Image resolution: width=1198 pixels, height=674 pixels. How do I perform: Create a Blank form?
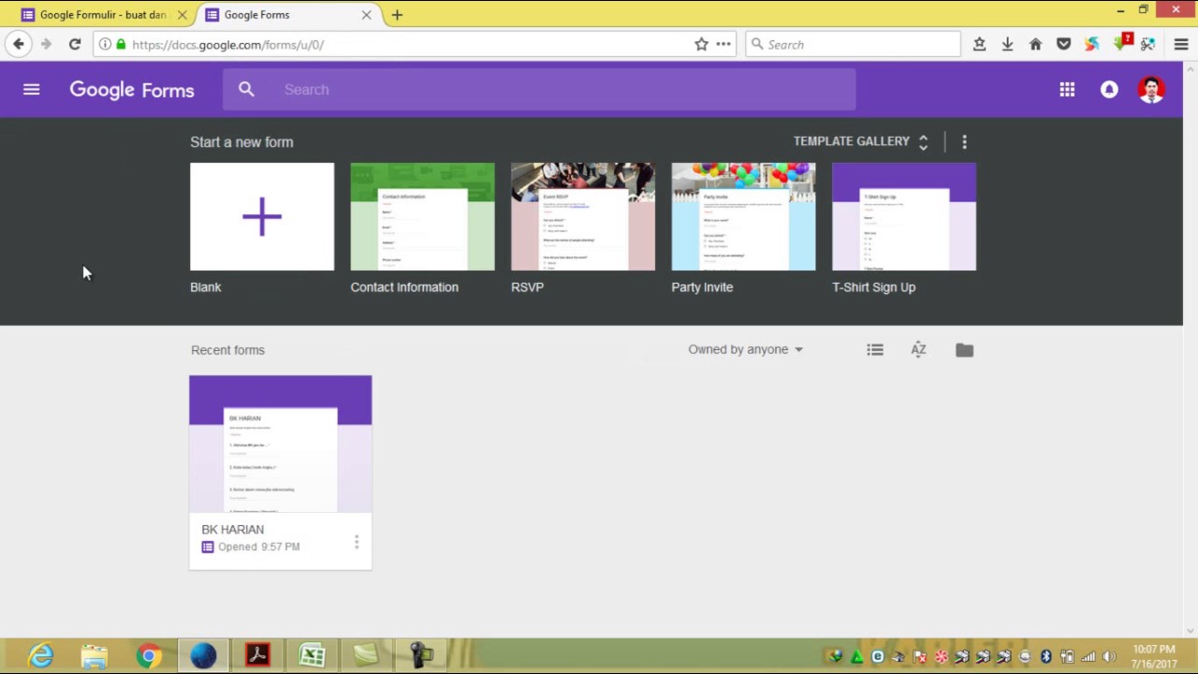tap(262, 216)
